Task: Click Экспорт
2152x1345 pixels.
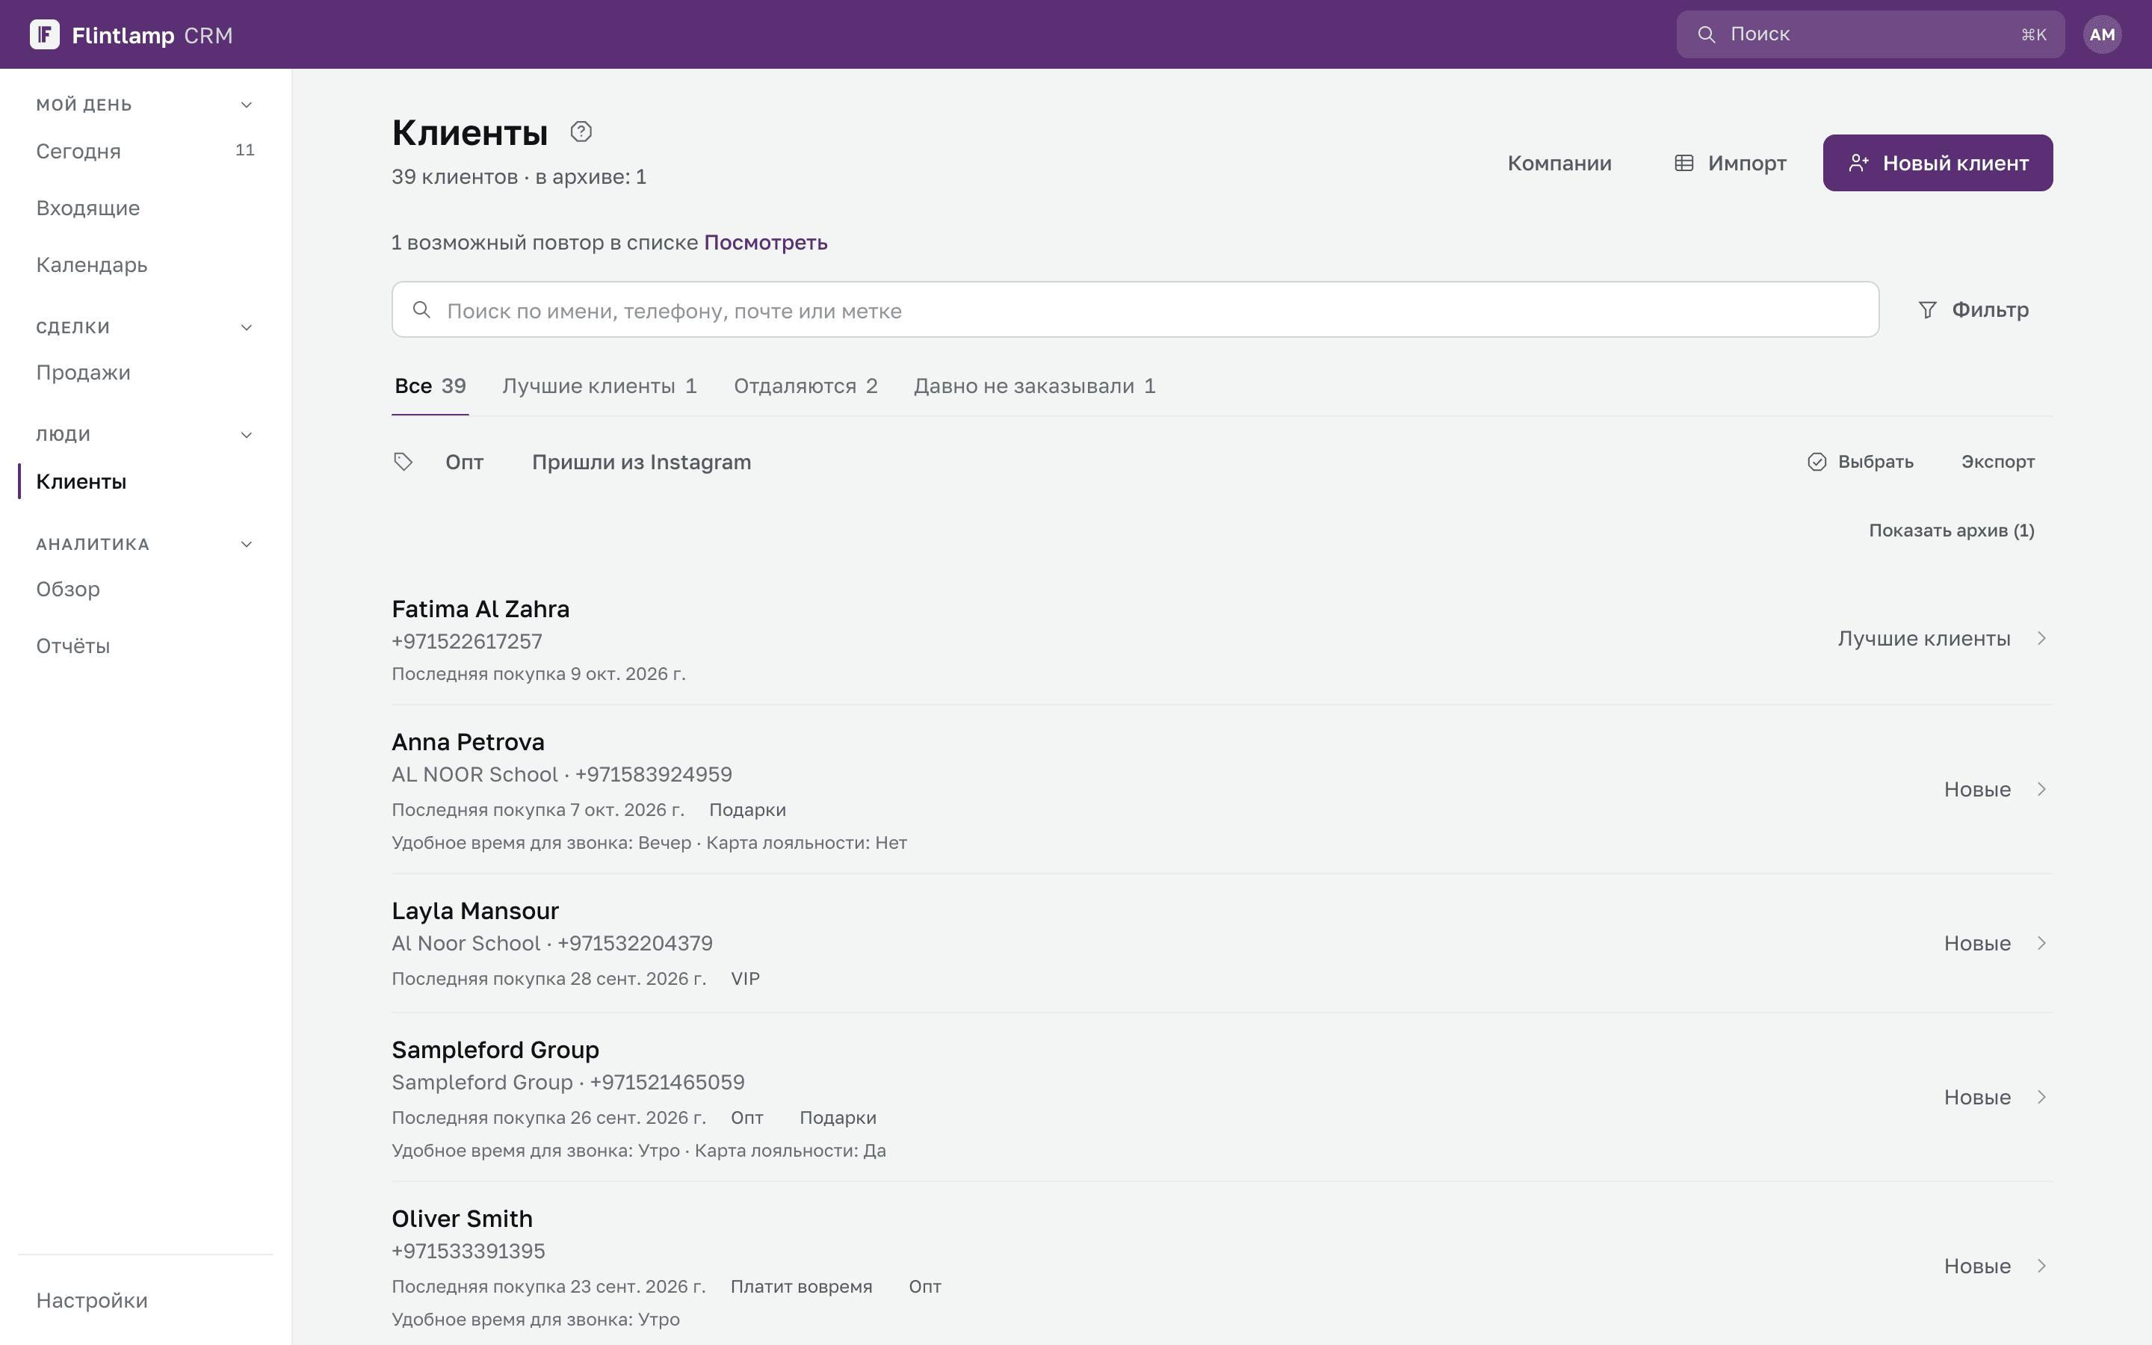Action: pyautogui.click(x=1997, y=462)
